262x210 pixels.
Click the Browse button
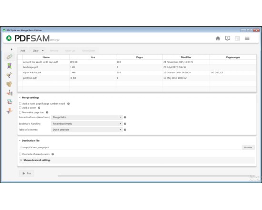(248, 147)
